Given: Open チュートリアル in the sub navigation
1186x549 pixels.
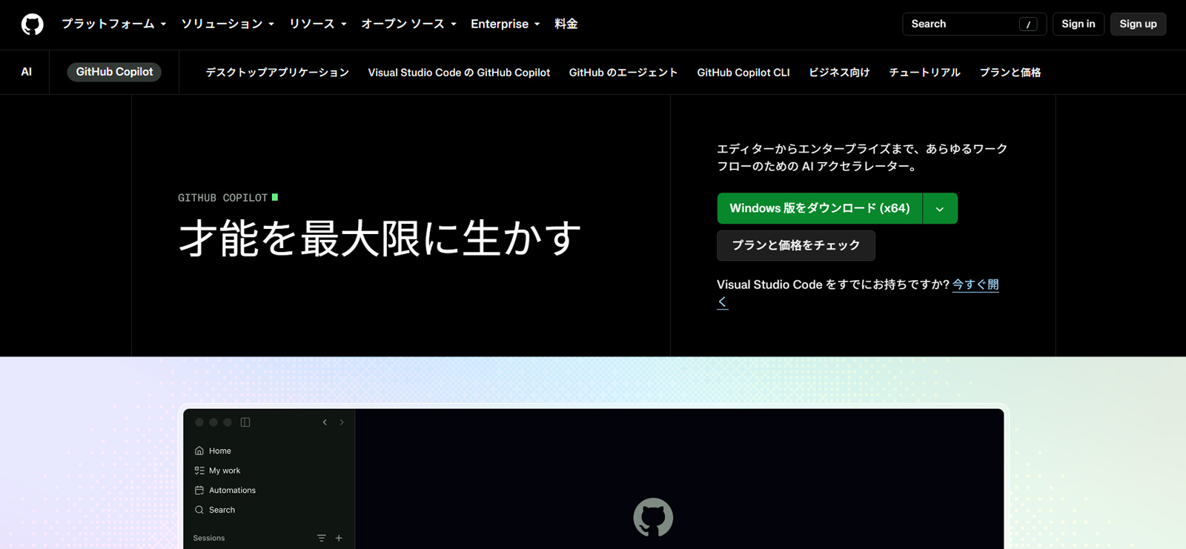Looking at the screenshot, I should click(x=924, y=72).
